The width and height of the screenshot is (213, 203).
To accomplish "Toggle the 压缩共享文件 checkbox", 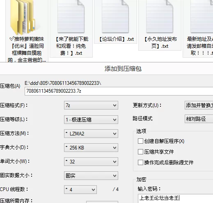I will [140, 152].
